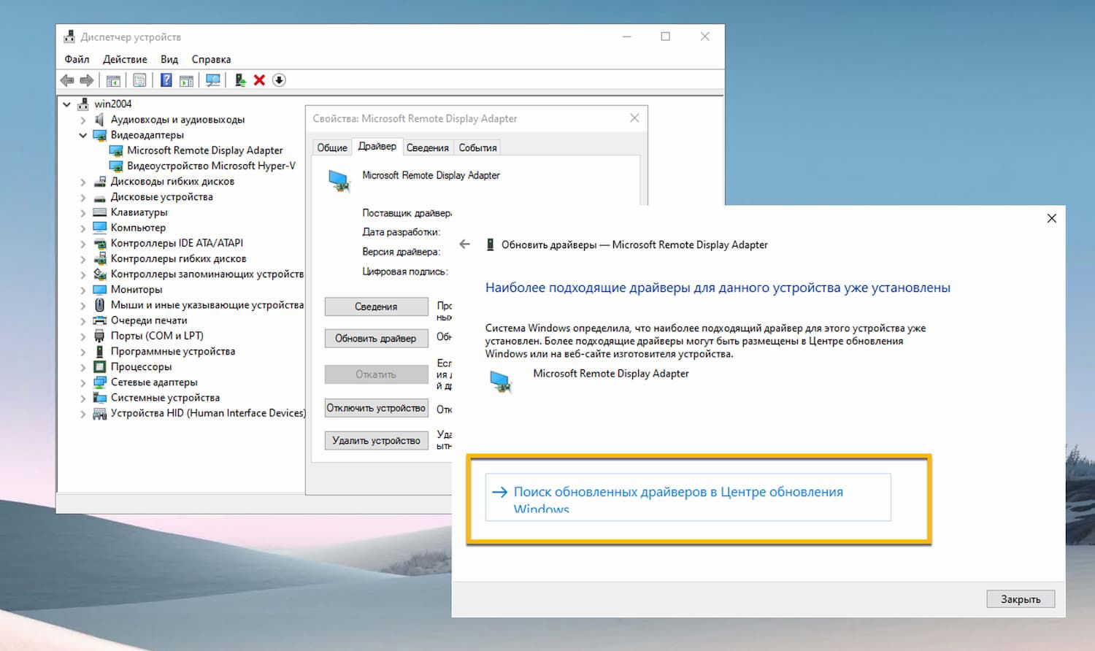Select the Драйвер tab

pos(377,146)
